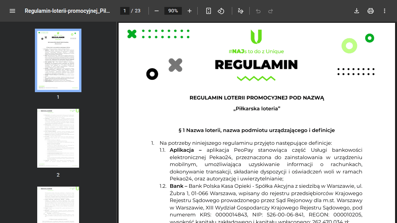Jump to the page 3 thumbnail
397x223 pixels.
[x=58, y=205]
